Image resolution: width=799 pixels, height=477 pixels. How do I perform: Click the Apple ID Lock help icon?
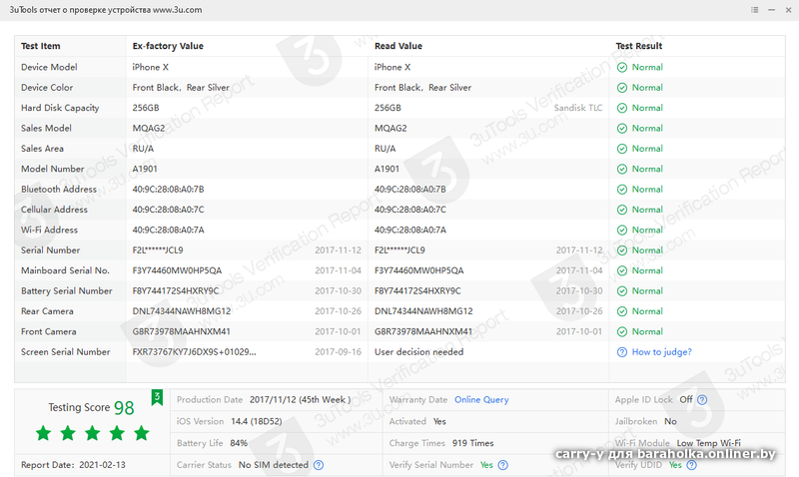[702, 399]
